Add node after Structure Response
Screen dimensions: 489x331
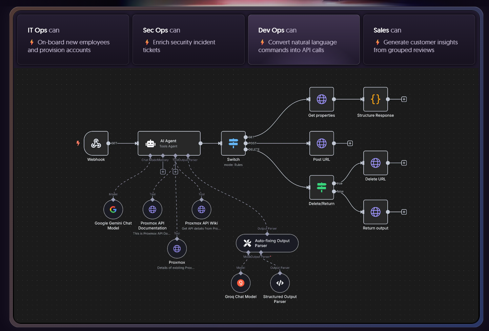click(404, 99)
